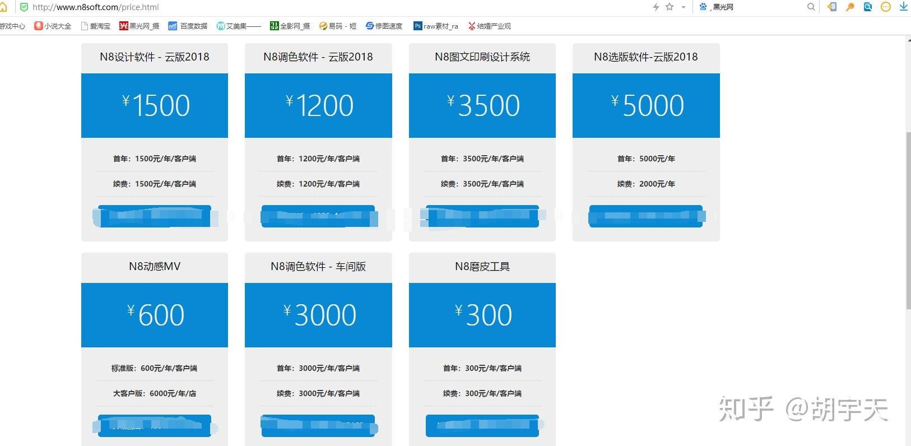The image size is (911, 446).
Task: Click the blue button under ¥3000 card
Action: pyautogui.click(x=318, y=426)
